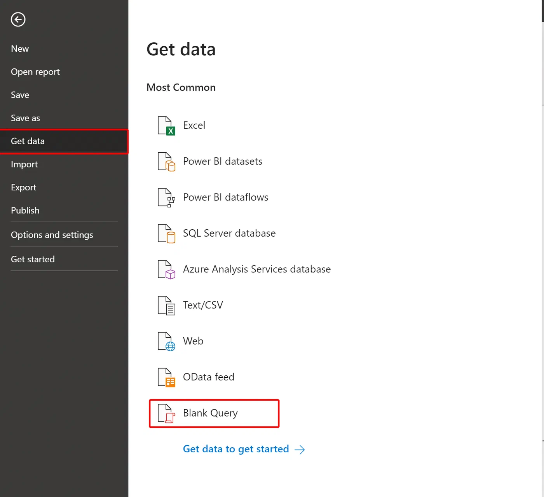Viewport: 544px width, 497px height.
Task: Select Get data in the sidebar
Action: pyautogui.click(x=64, y=141)
